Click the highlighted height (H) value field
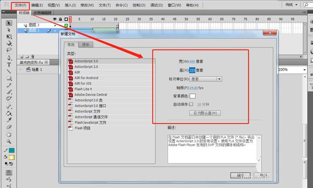Image resolution: width=313 pixels, height=188 pixels. [x=192, y=70]
